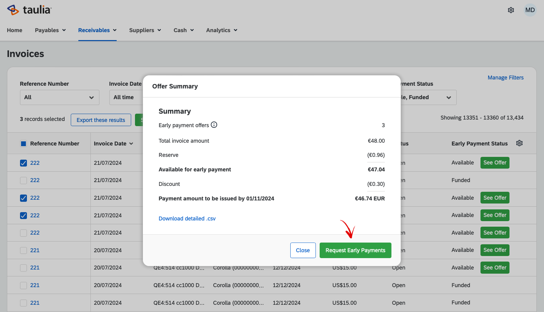Click Download detailed .csv link
The image size is (544, 312).
click(x=187, y=218)
